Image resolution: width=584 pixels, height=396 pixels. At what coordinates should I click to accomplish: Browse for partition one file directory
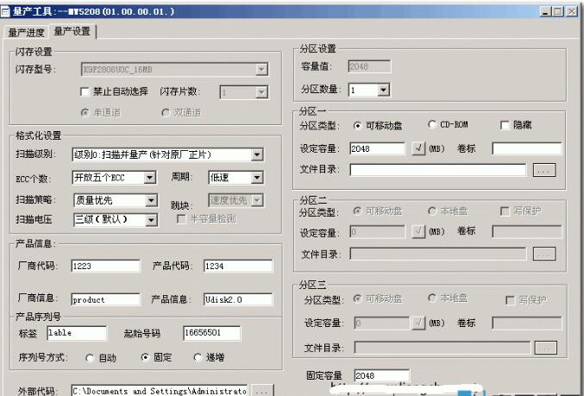coord(543,171)
